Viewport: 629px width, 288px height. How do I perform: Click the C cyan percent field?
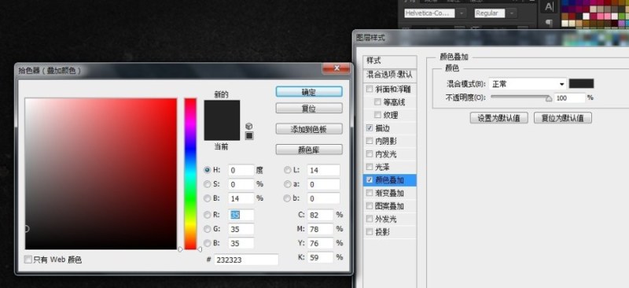pyautogui.click(x=320, y=215)
